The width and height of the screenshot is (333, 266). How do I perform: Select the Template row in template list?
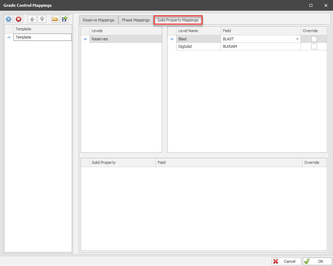click(x=42, y=37)
